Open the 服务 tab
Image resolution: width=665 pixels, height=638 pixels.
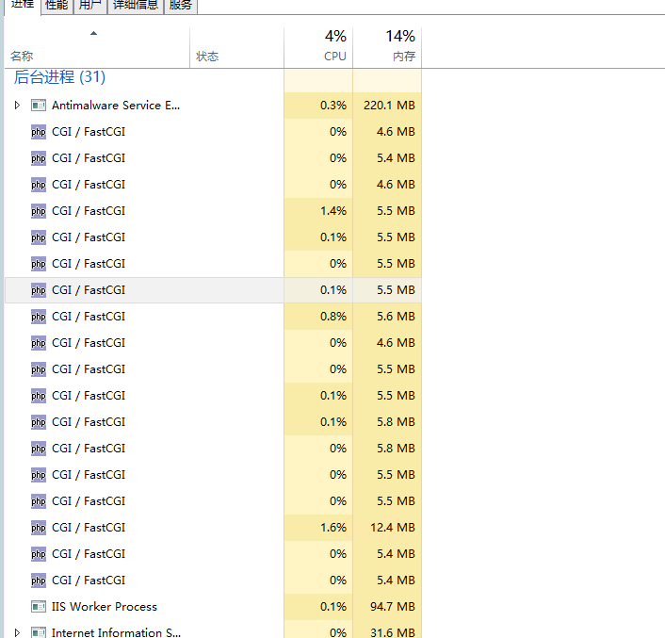point(181,6)
